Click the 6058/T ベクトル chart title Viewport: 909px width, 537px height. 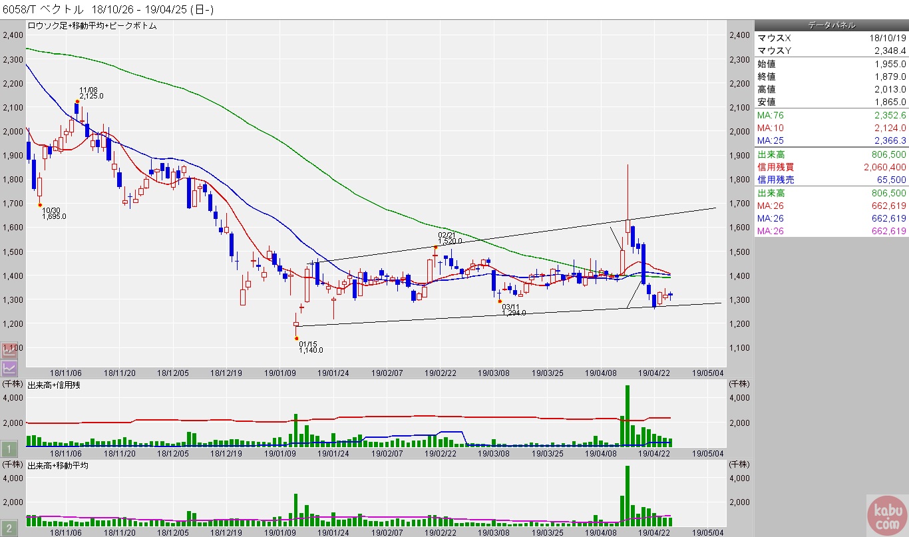(x=44, y=9)
